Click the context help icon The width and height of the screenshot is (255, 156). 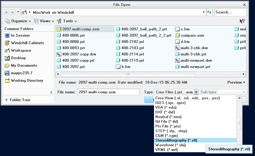pyautogui.click(x=242, y=21)
